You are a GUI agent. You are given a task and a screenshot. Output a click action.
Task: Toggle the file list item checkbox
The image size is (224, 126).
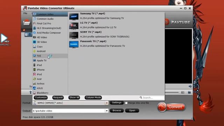tap(26, 35)
